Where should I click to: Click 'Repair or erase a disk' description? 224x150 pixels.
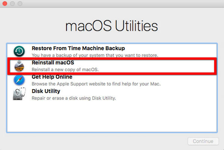tap(74, 98)
